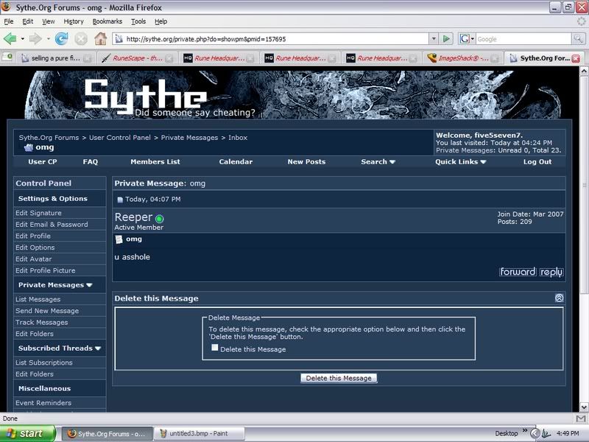Click the stop loading icon
Screen dimensions: 589x442
[81, 39]
